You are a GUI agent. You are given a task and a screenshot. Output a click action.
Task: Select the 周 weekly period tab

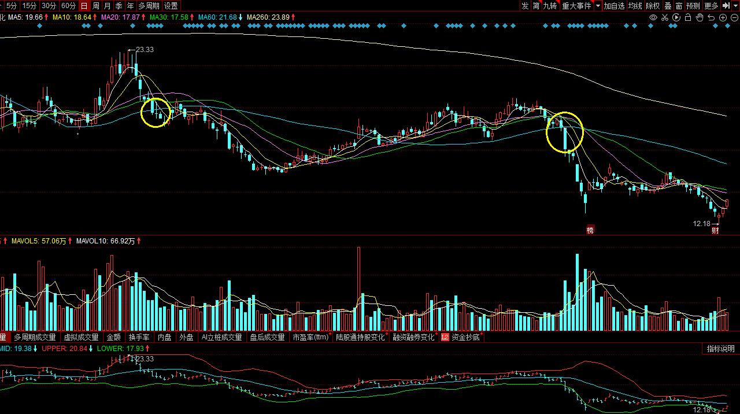pyautogui.click(x=96, y=6)
